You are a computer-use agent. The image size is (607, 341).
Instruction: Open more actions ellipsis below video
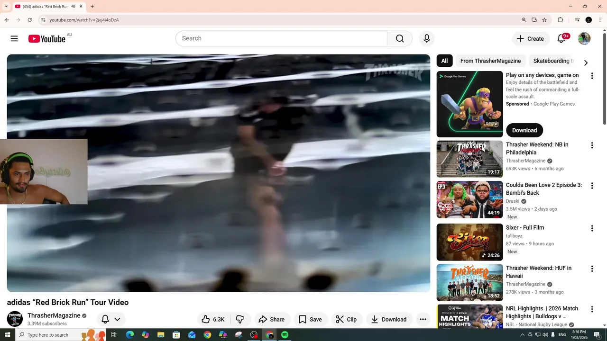coord(423,319)
